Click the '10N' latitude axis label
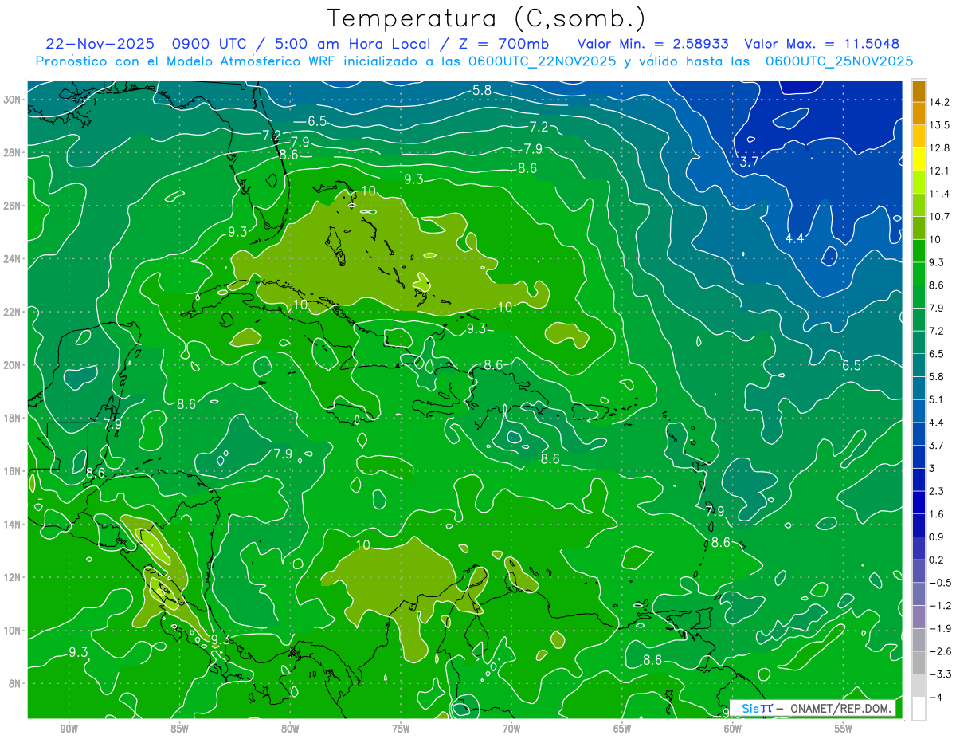The image size is (956, 739). coord(12,631)
